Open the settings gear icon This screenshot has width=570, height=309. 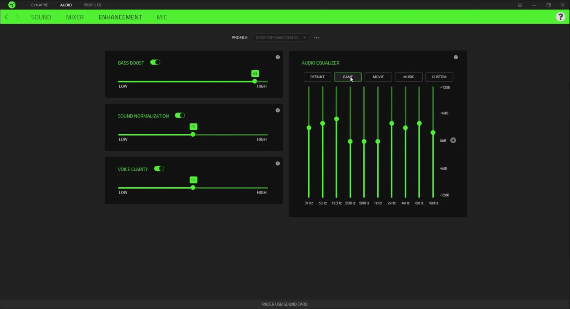pyautogui.click(x=520, y=5)
